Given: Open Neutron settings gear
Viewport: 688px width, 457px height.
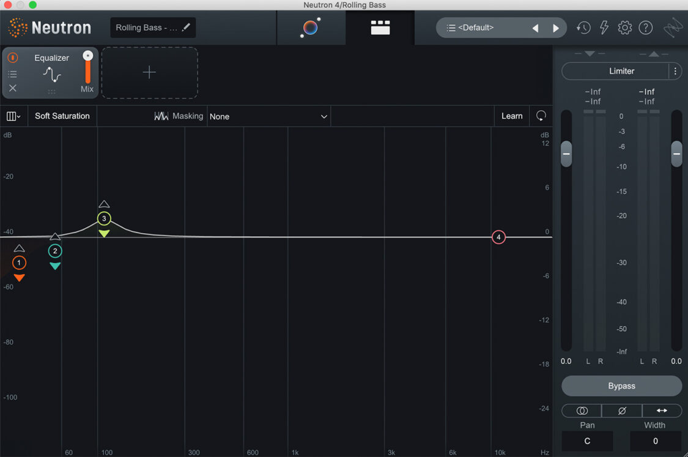Looking at the screenshot, I should (625, 28).
